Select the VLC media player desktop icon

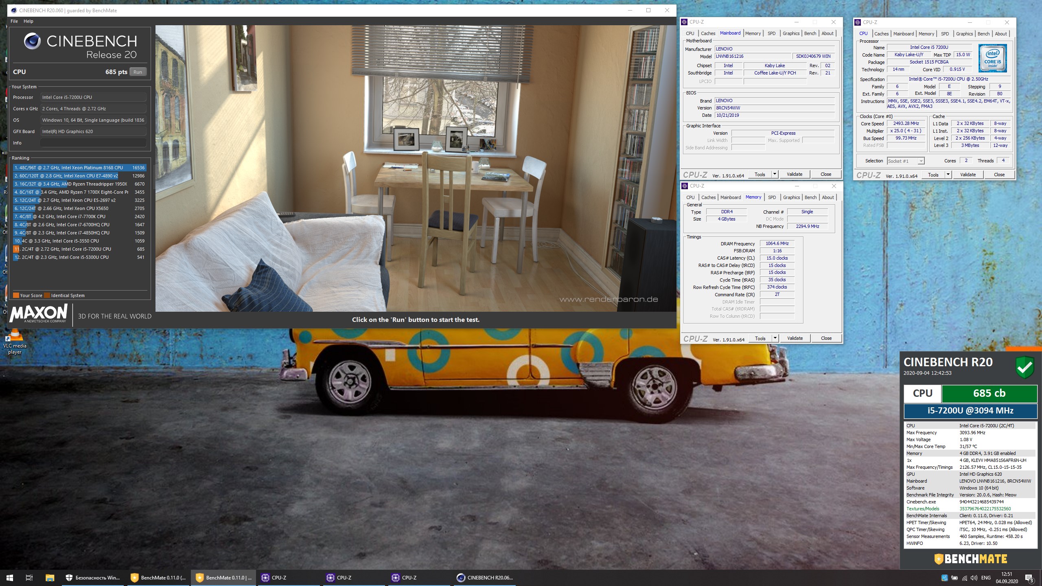pos(15,341)
